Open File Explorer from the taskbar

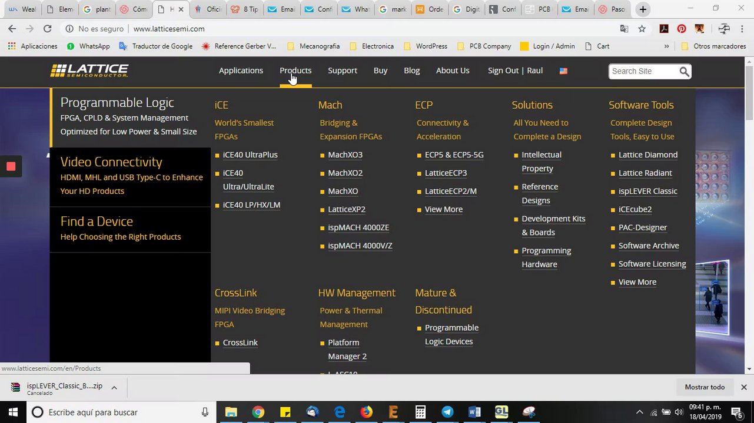[x=231, y=412]
